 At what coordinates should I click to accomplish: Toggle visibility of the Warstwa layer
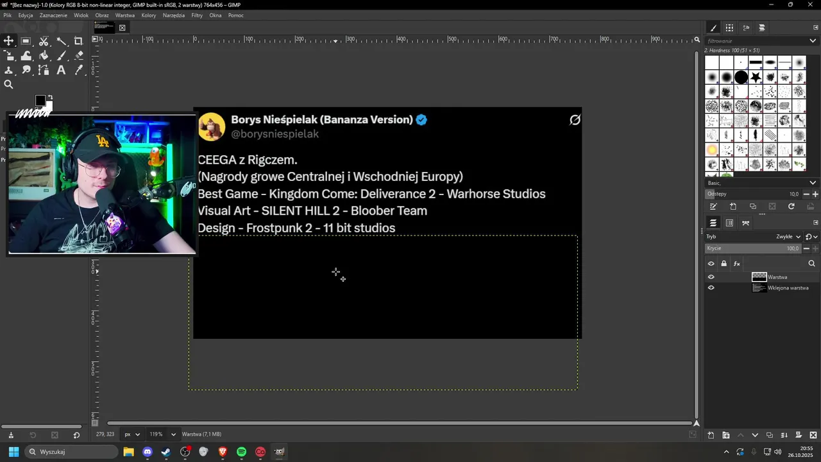click(x=711, y=277)
